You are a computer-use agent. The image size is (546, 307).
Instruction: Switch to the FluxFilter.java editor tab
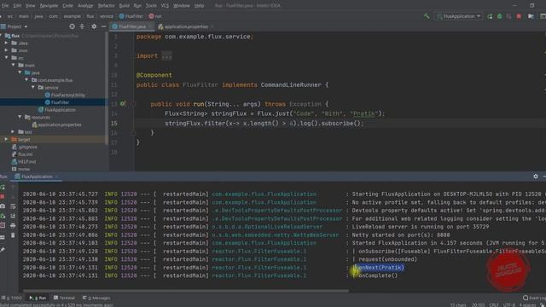(132, 26)
